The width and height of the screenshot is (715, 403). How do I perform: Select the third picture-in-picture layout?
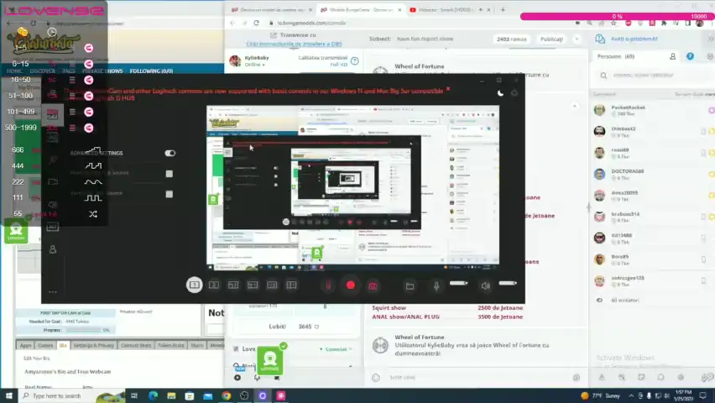point(233,285)
